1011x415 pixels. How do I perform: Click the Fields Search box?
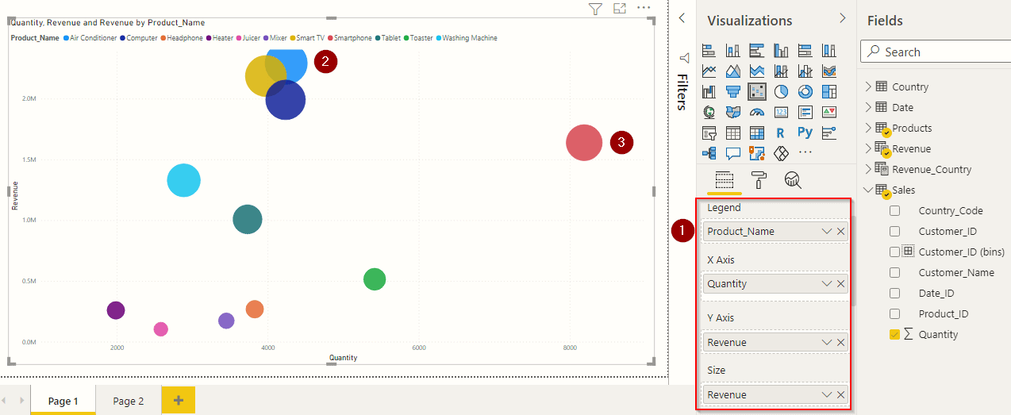[936, 52]
